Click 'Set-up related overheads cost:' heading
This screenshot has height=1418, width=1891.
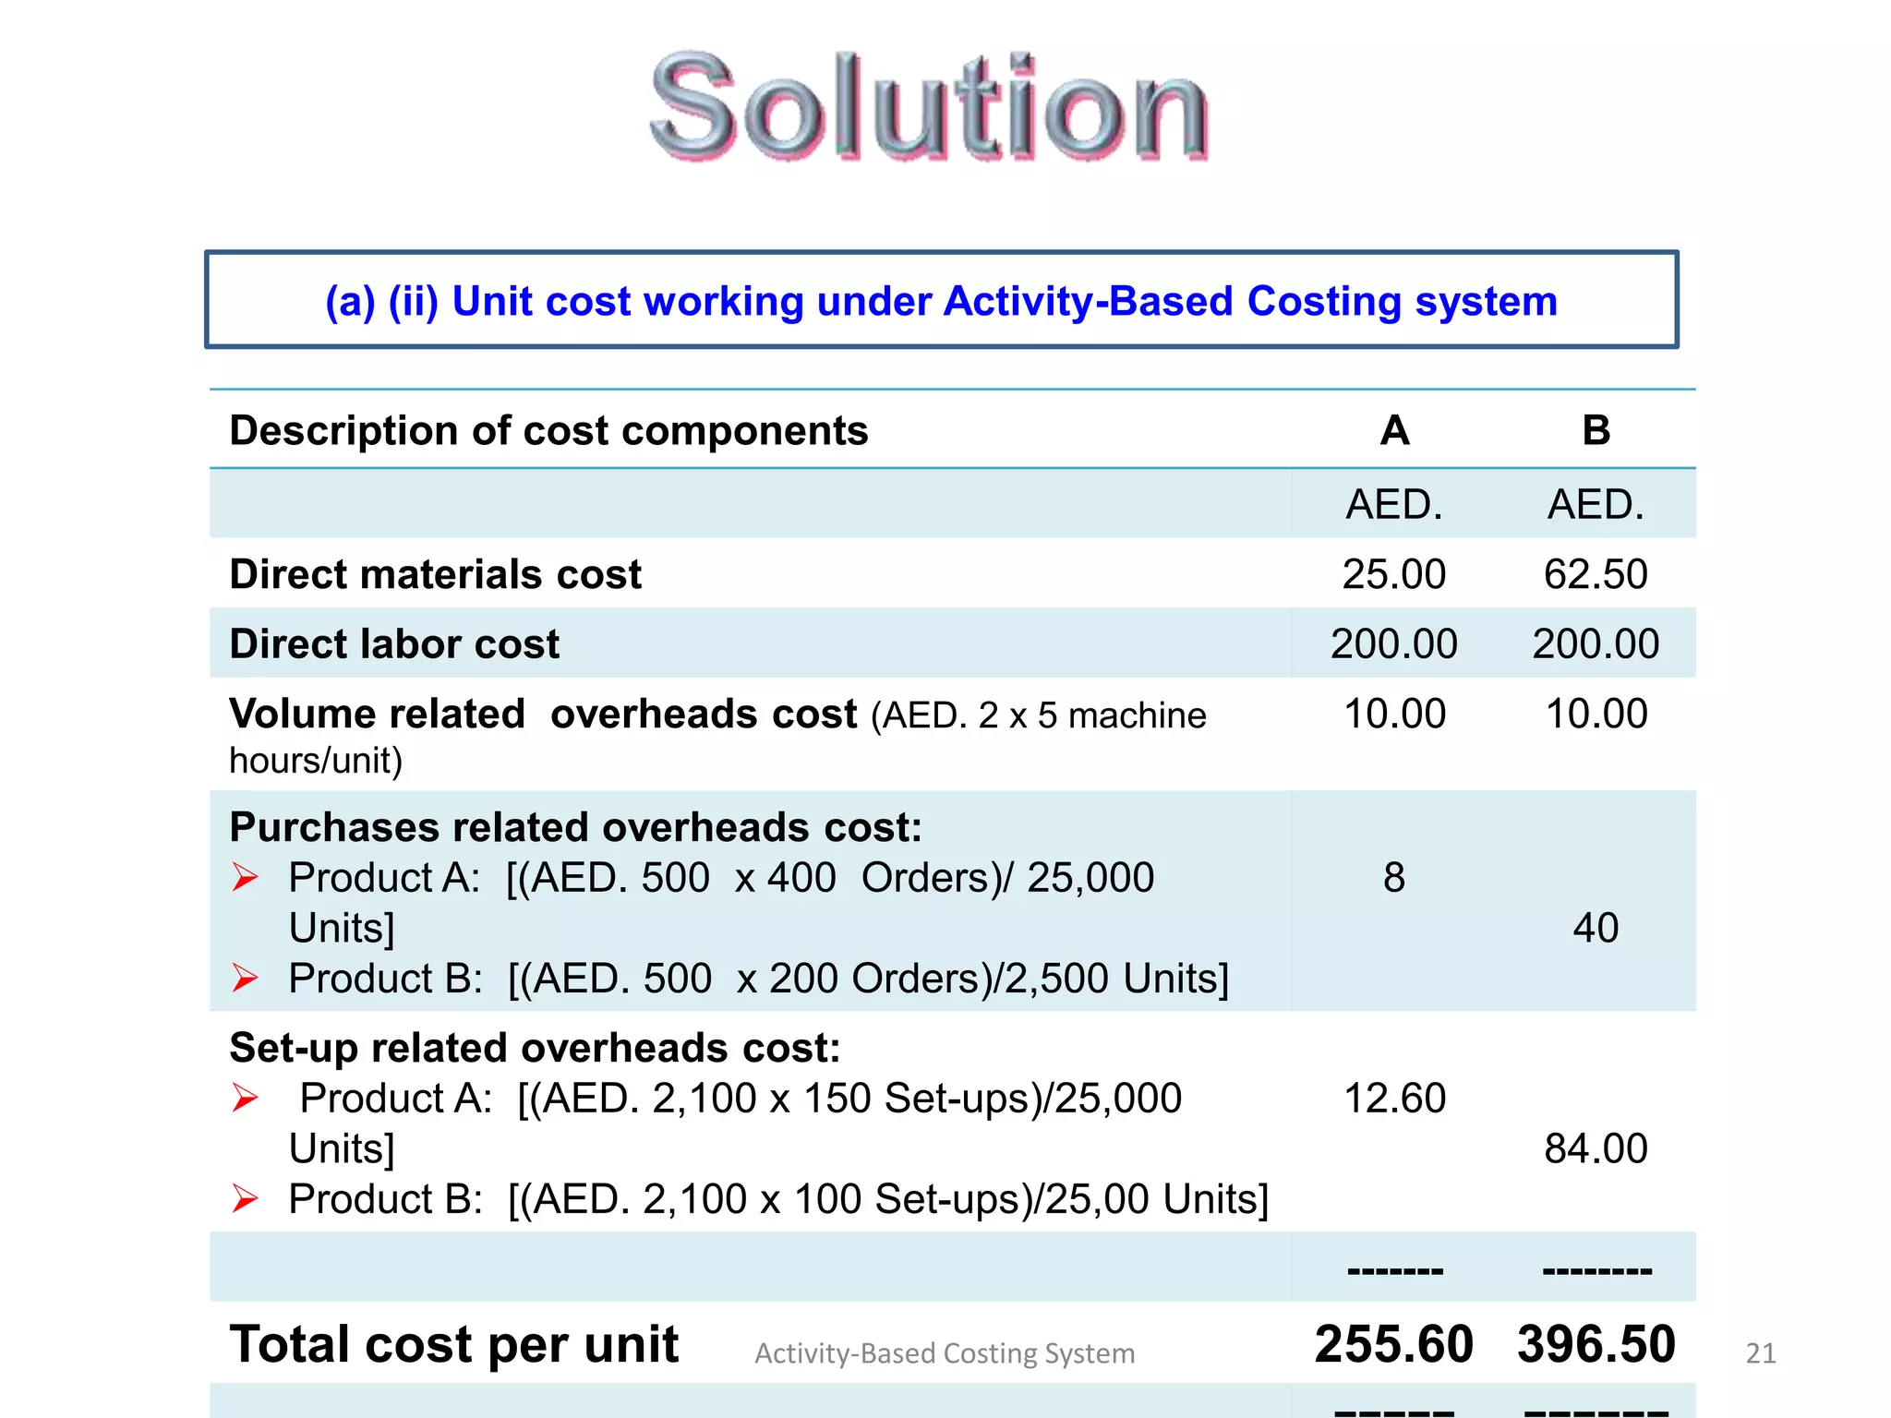tap(535, 1048)
